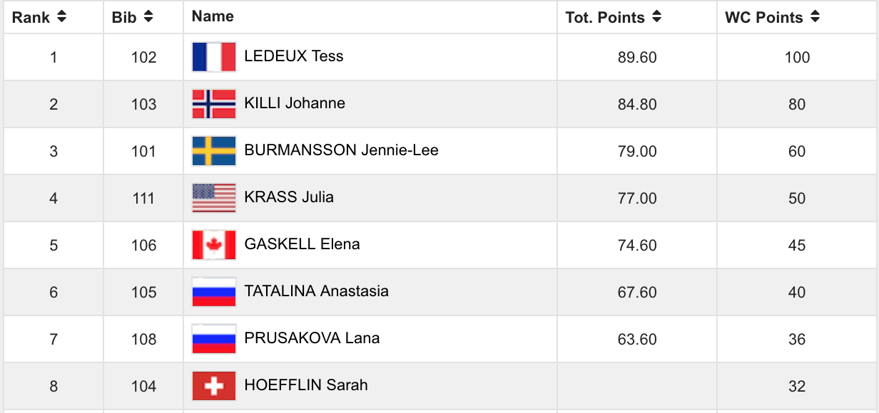Click the Swiss flag icon
Viewport: 879px width, 413px height.
(x=214, y=386)
